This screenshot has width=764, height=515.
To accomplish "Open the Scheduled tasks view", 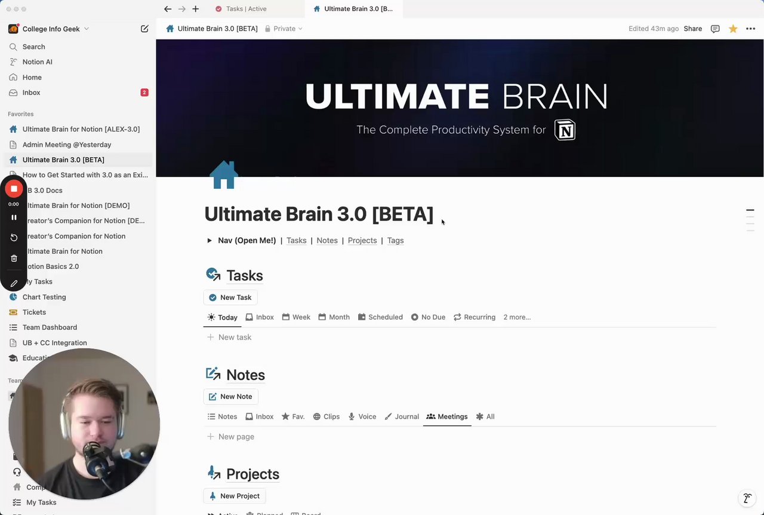I will point(380,317).
